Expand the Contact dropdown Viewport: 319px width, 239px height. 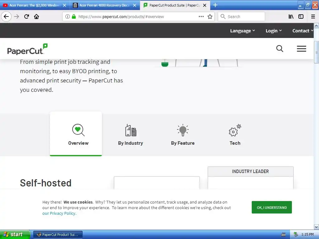pos(303,31)
